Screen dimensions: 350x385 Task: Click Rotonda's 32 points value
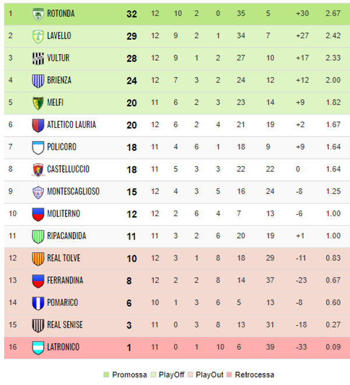132,14
